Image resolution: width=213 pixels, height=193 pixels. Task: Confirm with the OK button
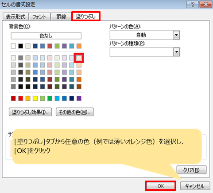[160, 186]
